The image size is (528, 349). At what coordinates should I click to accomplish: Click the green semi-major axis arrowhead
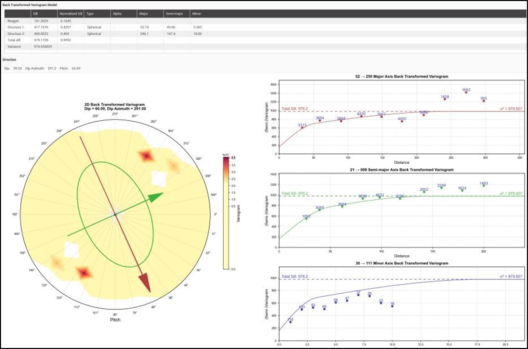[x=156, y=198]
